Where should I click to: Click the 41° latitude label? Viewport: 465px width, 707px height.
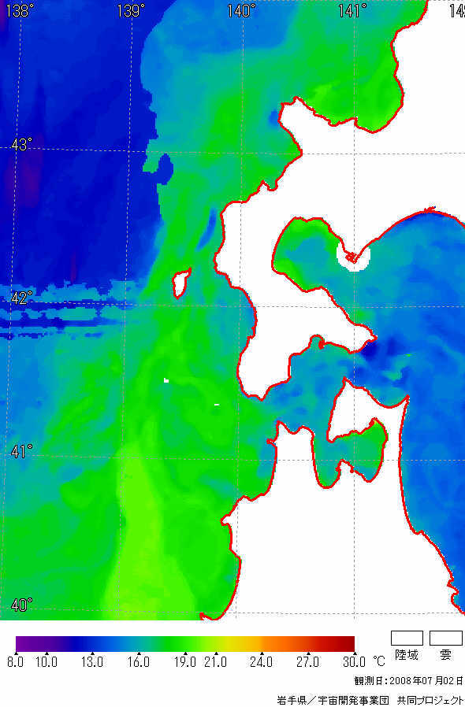point(21,451)
